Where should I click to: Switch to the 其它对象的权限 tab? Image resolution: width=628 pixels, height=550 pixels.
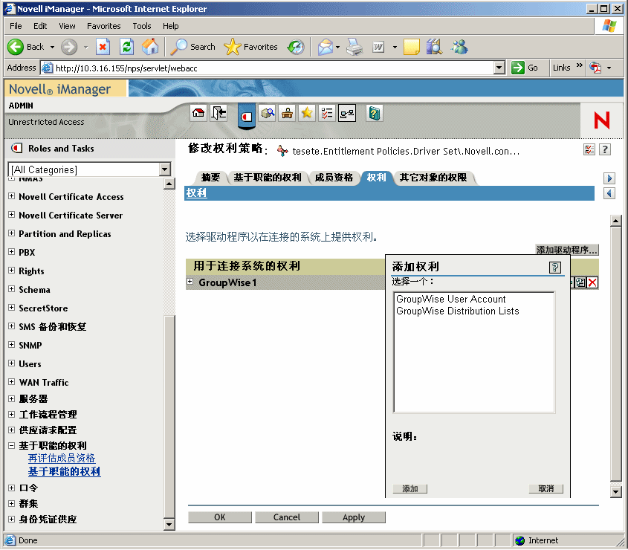coord(433,178)
